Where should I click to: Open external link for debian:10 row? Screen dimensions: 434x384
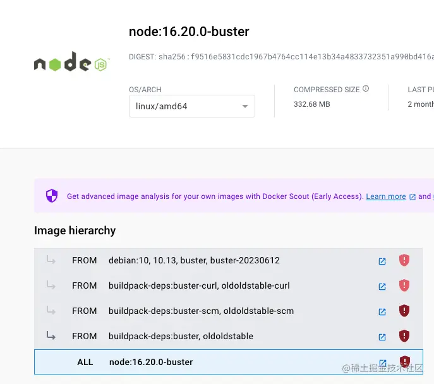click(382, 261)
